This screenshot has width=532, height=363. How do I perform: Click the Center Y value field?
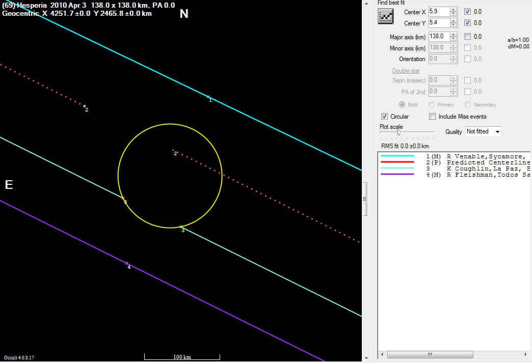[439, 23]
